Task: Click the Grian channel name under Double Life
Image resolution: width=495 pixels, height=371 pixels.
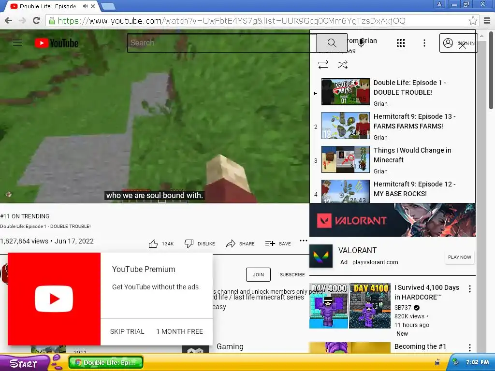Action: click(380, 104)
